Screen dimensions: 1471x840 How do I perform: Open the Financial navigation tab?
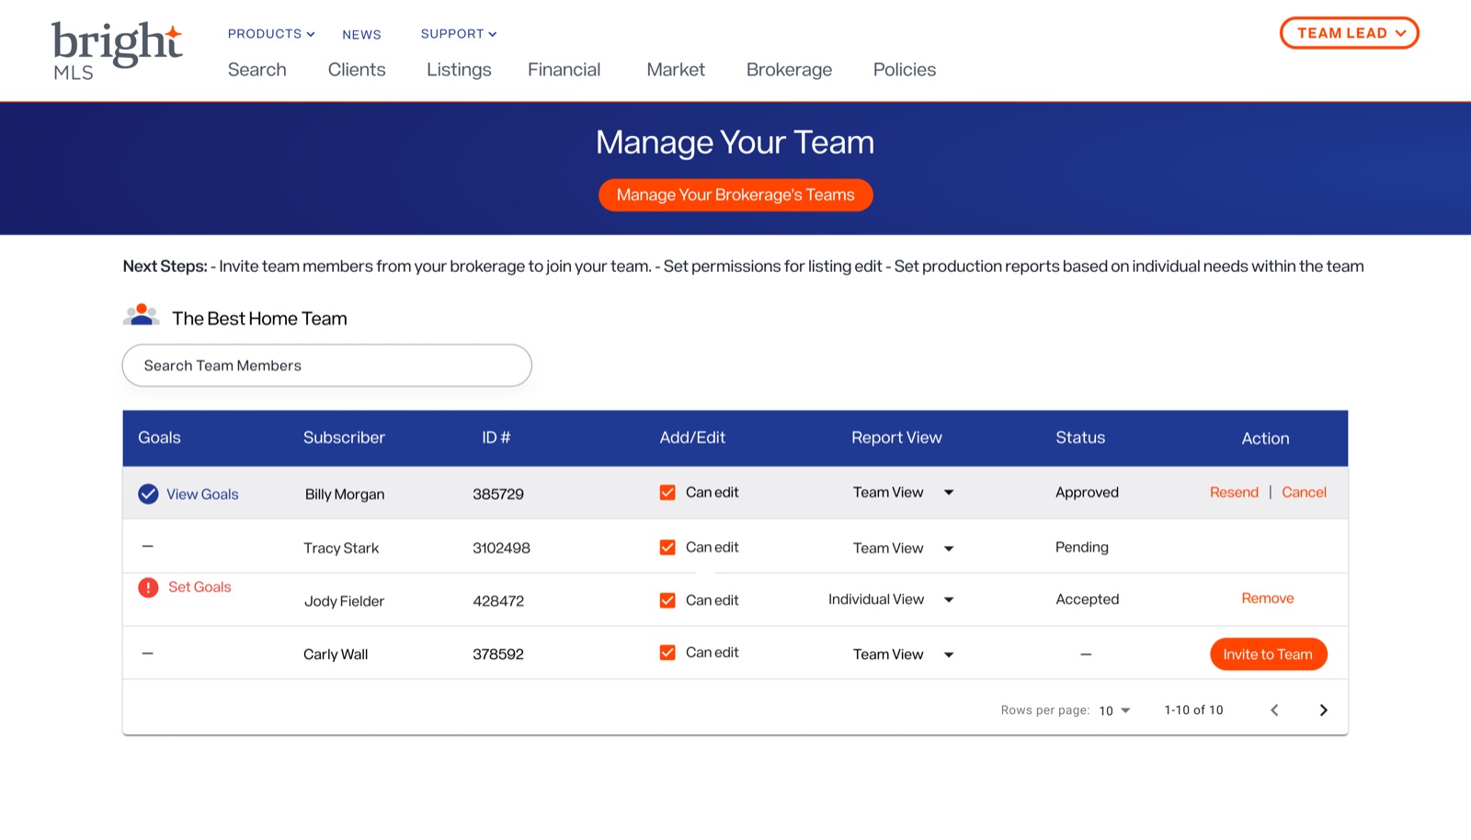pyautogui.click(x=564, y=69)
